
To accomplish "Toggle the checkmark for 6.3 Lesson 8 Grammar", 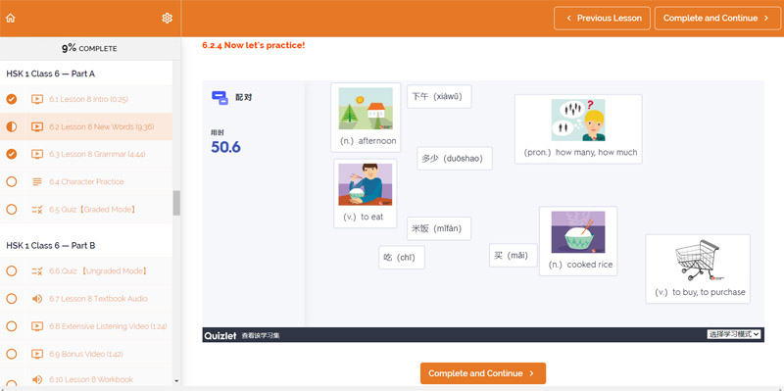I will (12, 154).
